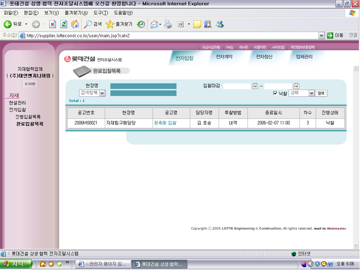
Task: Click the Windows 시작 button
Action: click(x=16, y=264)
